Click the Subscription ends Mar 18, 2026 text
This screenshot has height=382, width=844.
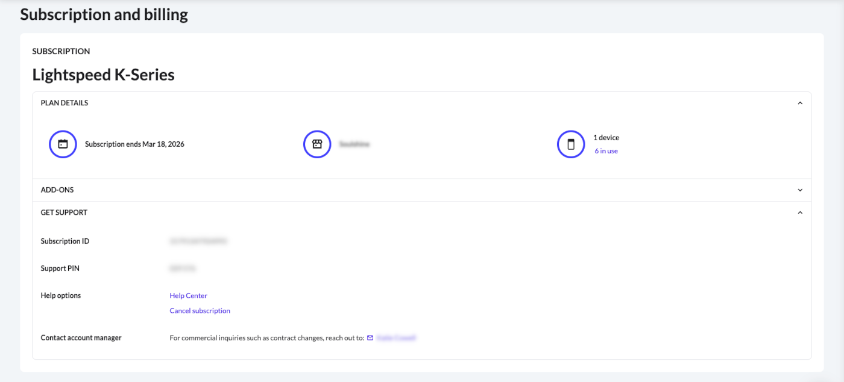point(134,144)
